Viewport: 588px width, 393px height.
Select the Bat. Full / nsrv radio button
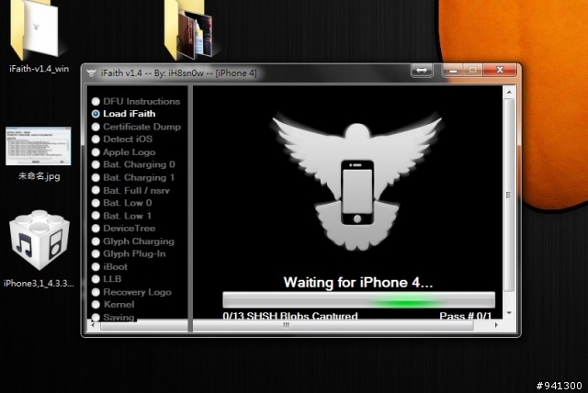[x=96, y=190]
